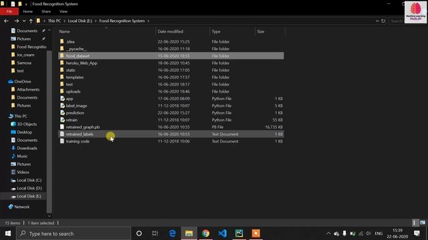Switch to the Home ribbon tab

[28, 11]
